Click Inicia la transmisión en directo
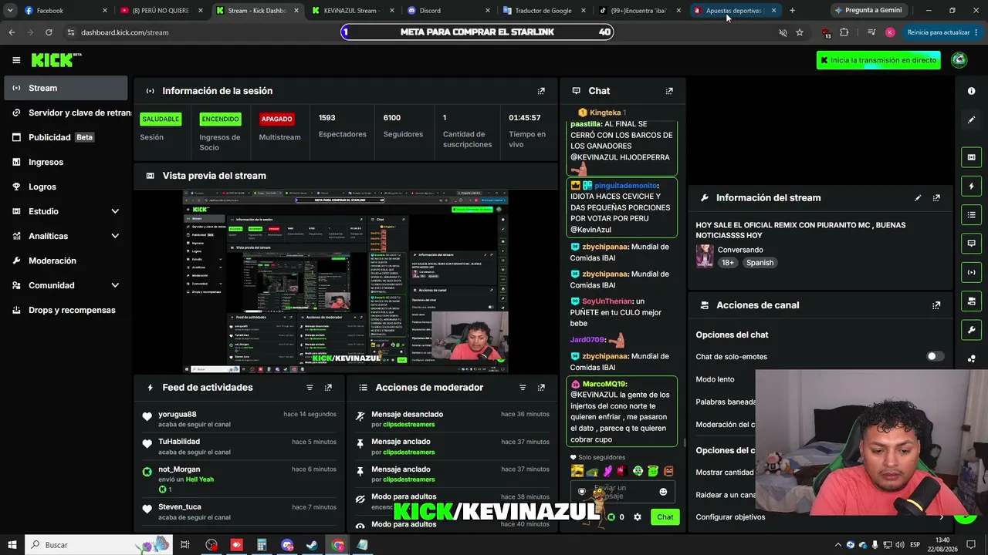988x555 pixels. (878, 60)
